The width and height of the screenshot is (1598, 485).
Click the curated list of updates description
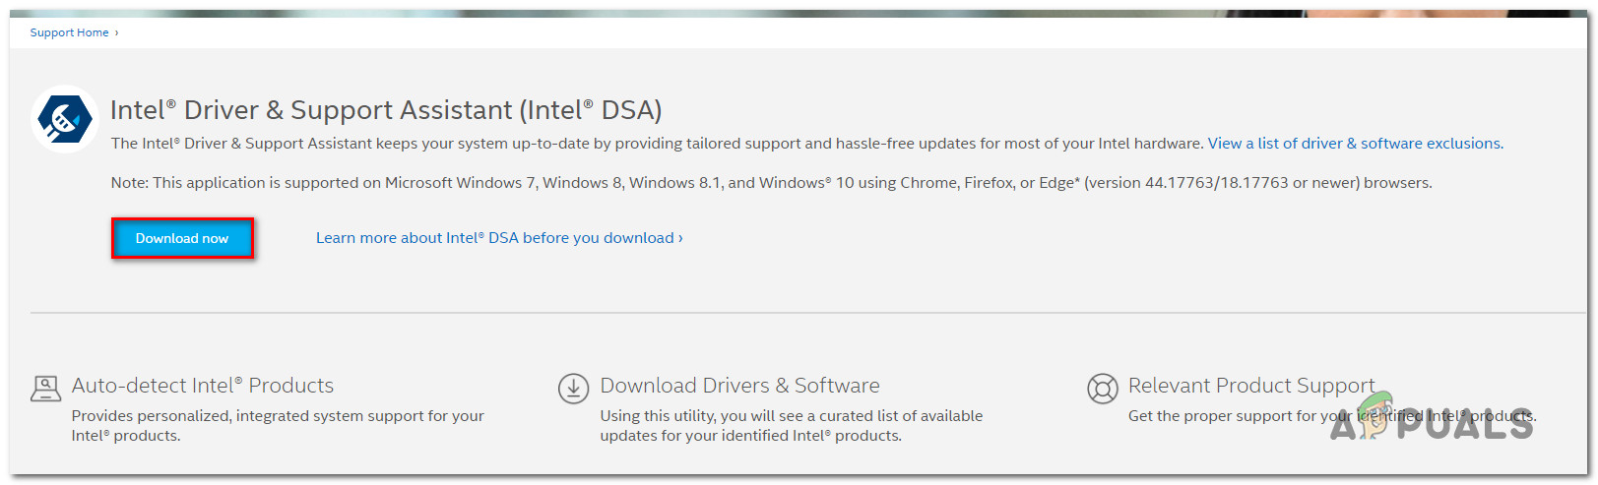[791, 425]
